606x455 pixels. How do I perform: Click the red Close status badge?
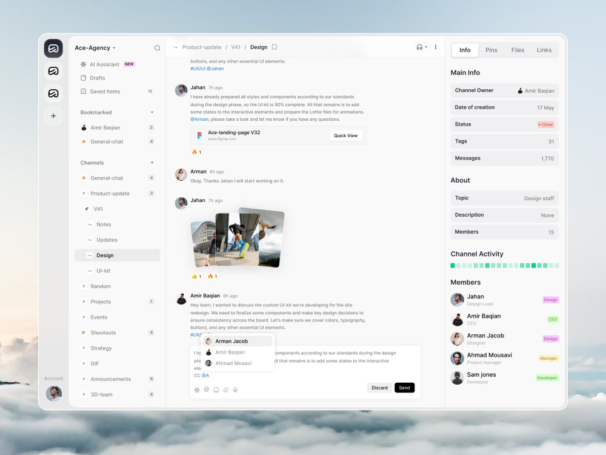pyautogui.click(x=546, y=124)
